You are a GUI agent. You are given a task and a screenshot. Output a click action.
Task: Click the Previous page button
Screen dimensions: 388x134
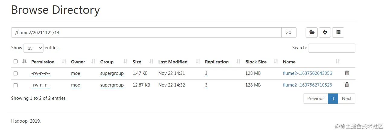[x=316, y=99]
